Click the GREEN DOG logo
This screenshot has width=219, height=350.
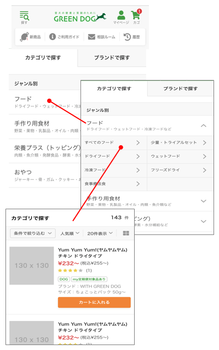pos(80,17)
